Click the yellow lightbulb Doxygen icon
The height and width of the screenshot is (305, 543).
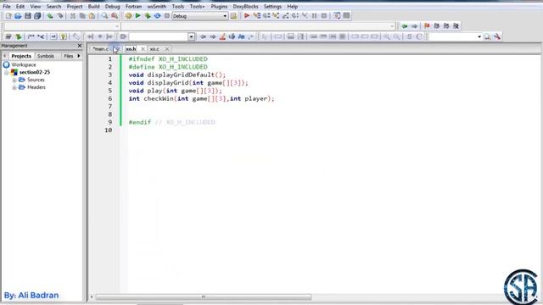63,36
